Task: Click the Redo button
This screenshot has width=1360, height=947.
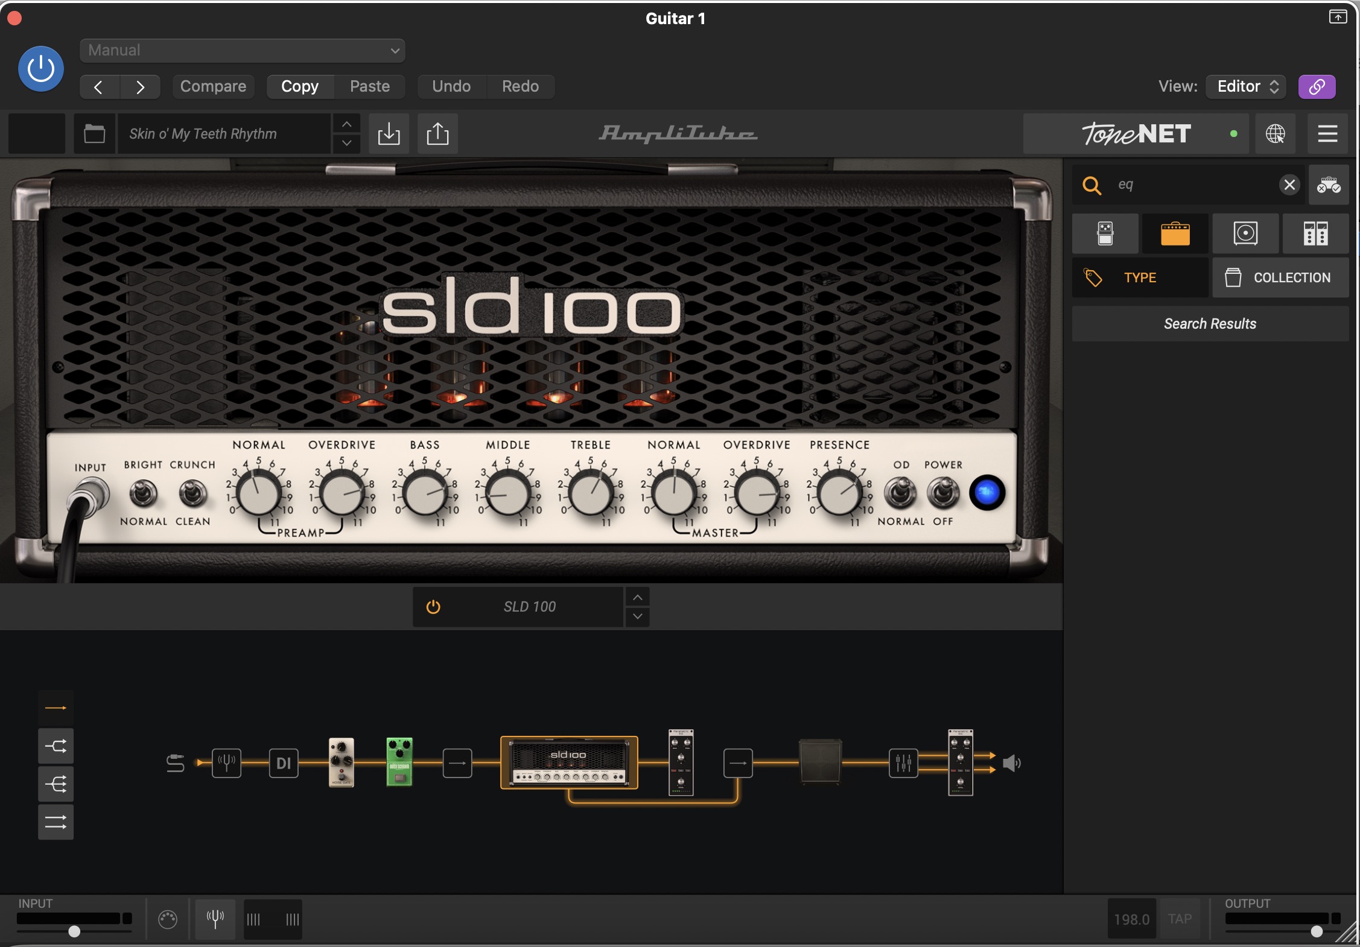Action: click(520, 86)
